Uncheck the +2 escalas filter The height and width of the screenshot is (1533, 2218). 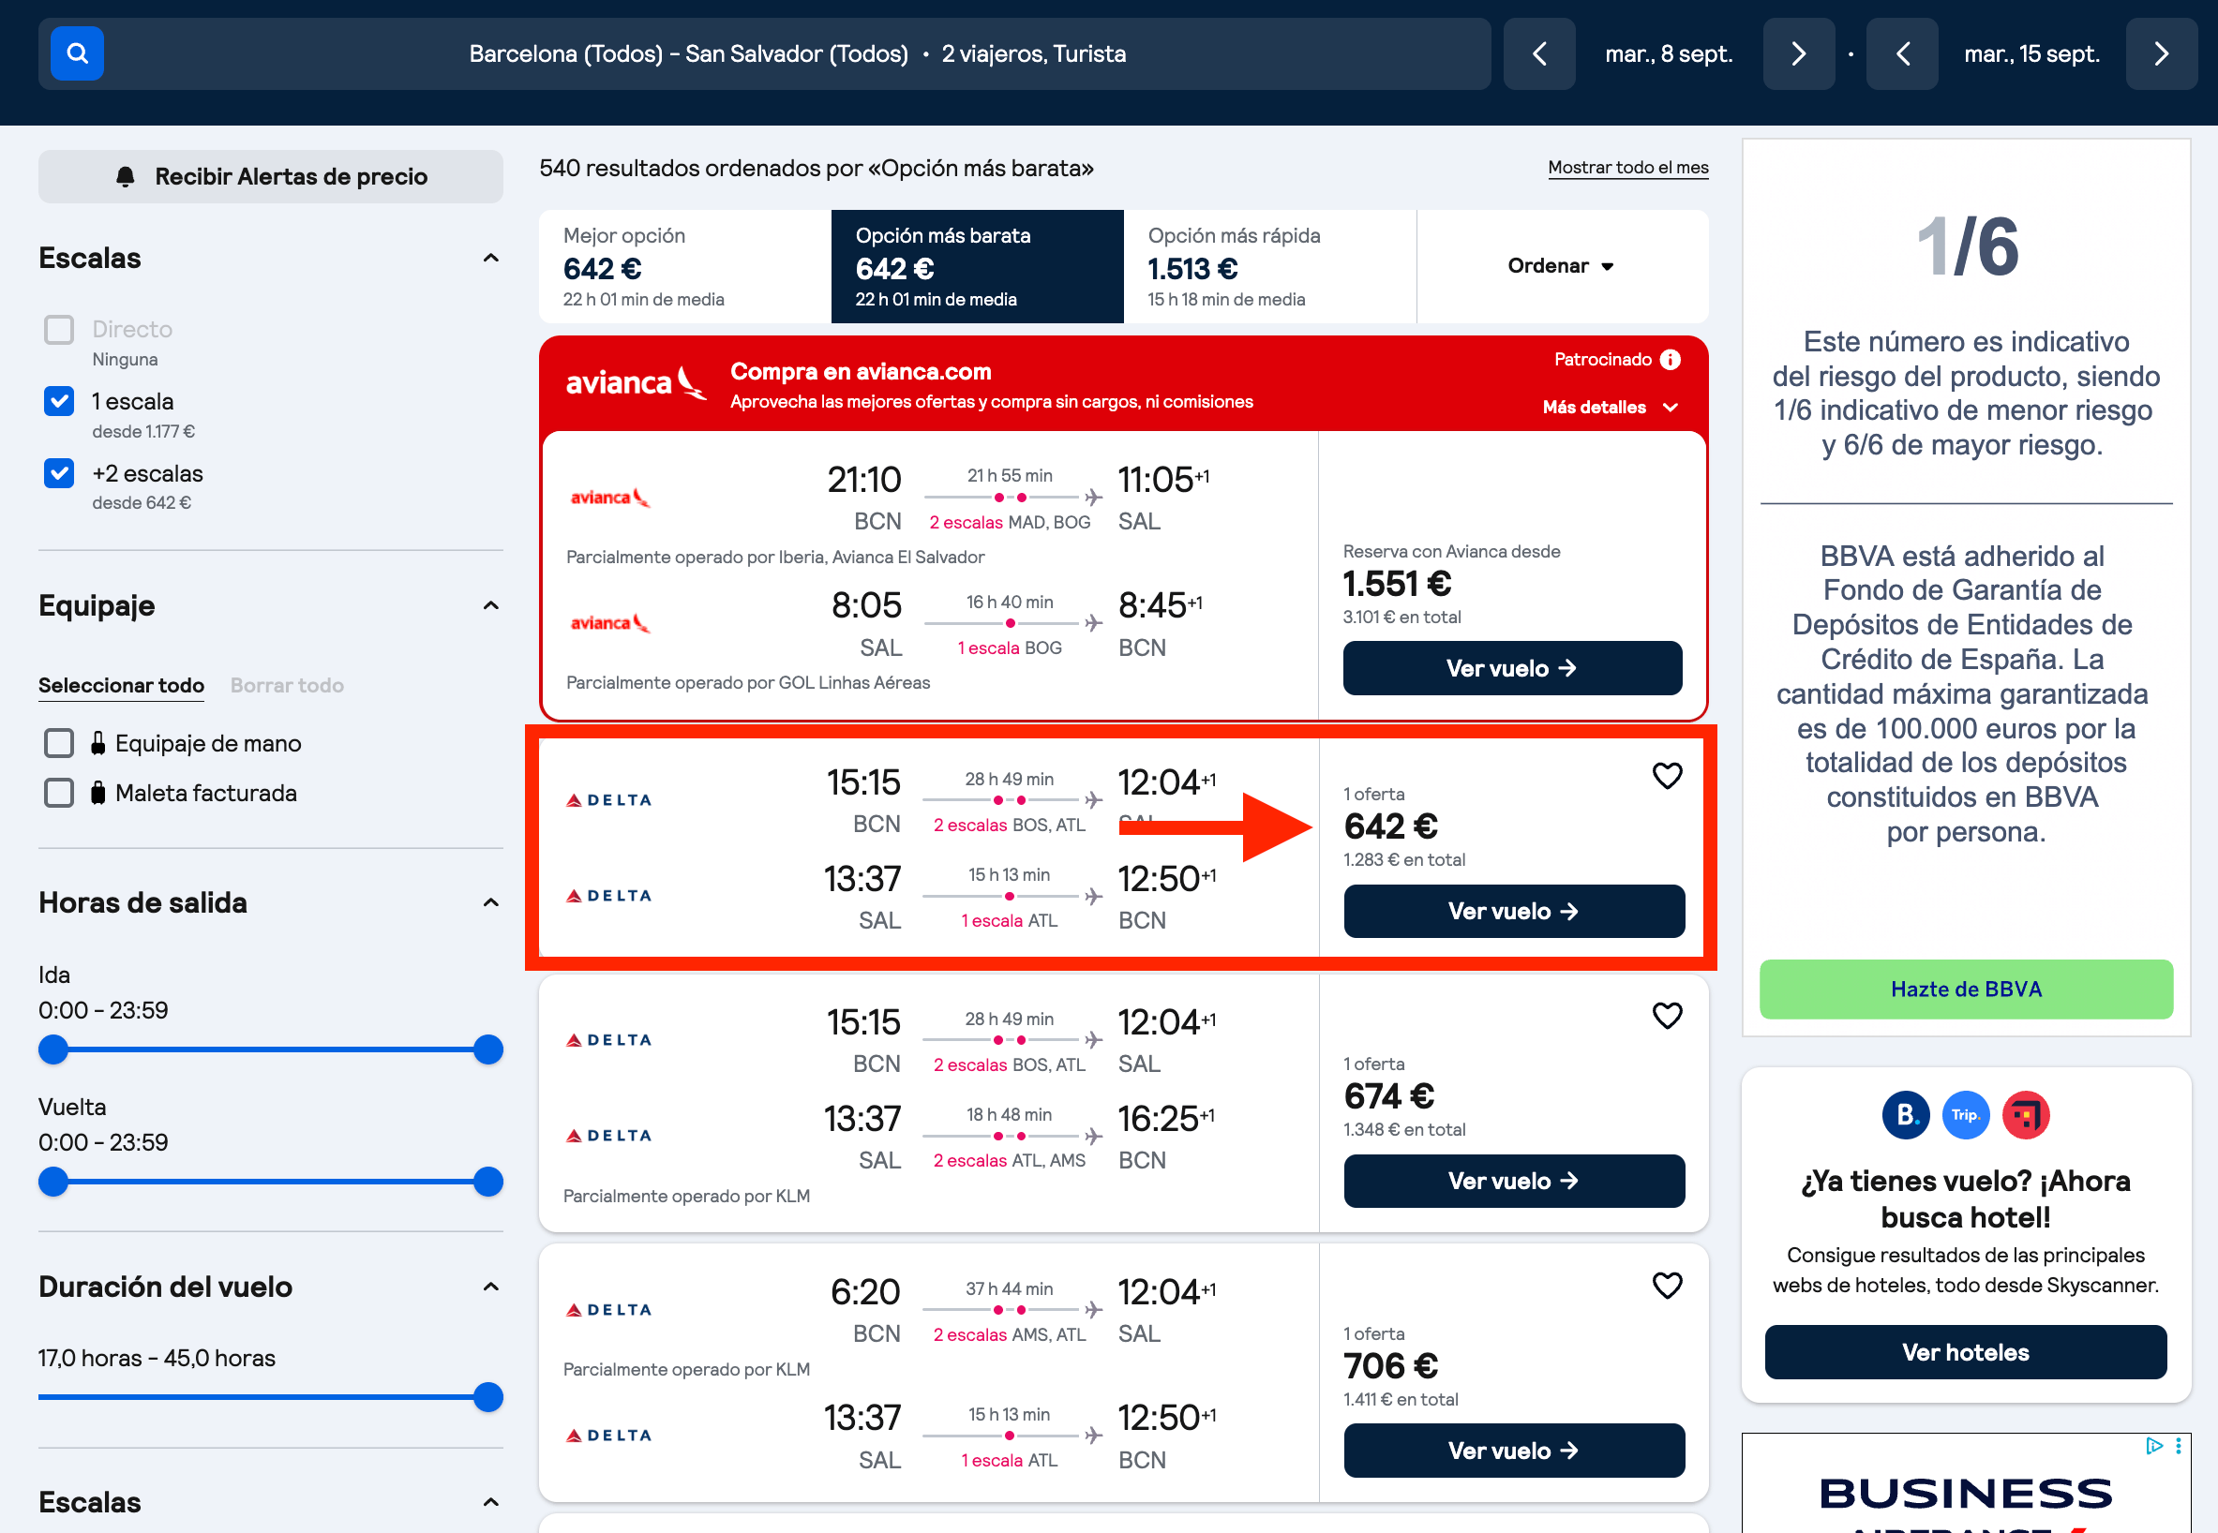[x=60, y=473]
